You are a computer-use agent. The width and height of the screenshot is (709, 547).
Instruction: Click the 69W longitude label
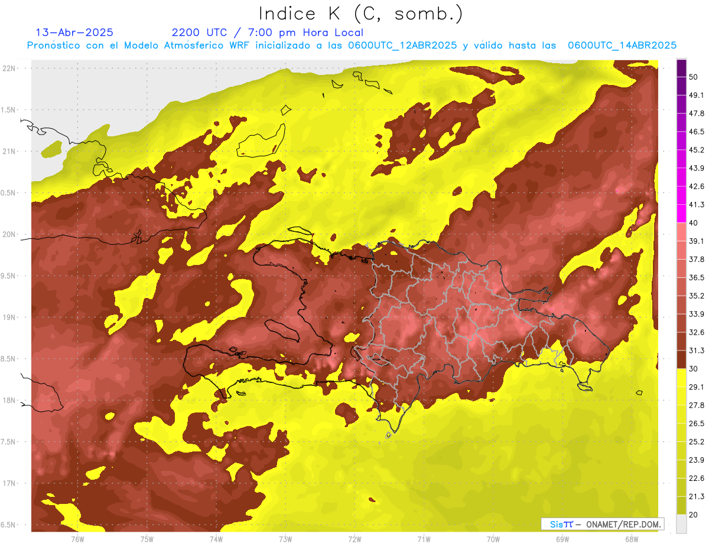click(x=562, y=539)
